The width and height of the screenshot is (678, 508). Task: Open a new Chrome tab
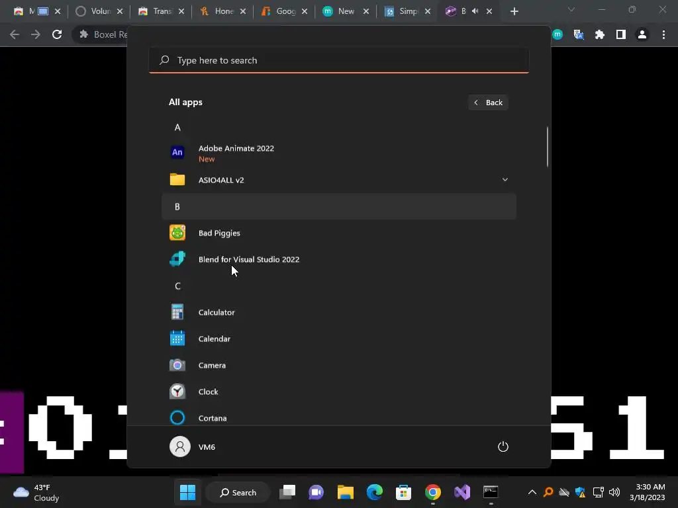point(514,11)
